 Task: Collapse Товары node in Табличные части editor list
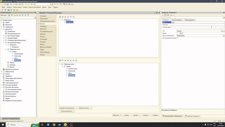[62, 67]
